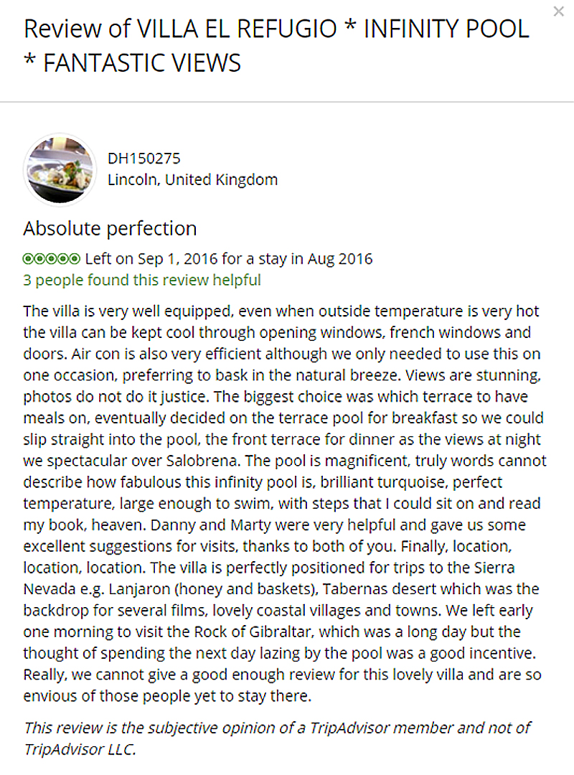Click the last green rating bubble
574x775 pixels.
click(x=75, y=258)
